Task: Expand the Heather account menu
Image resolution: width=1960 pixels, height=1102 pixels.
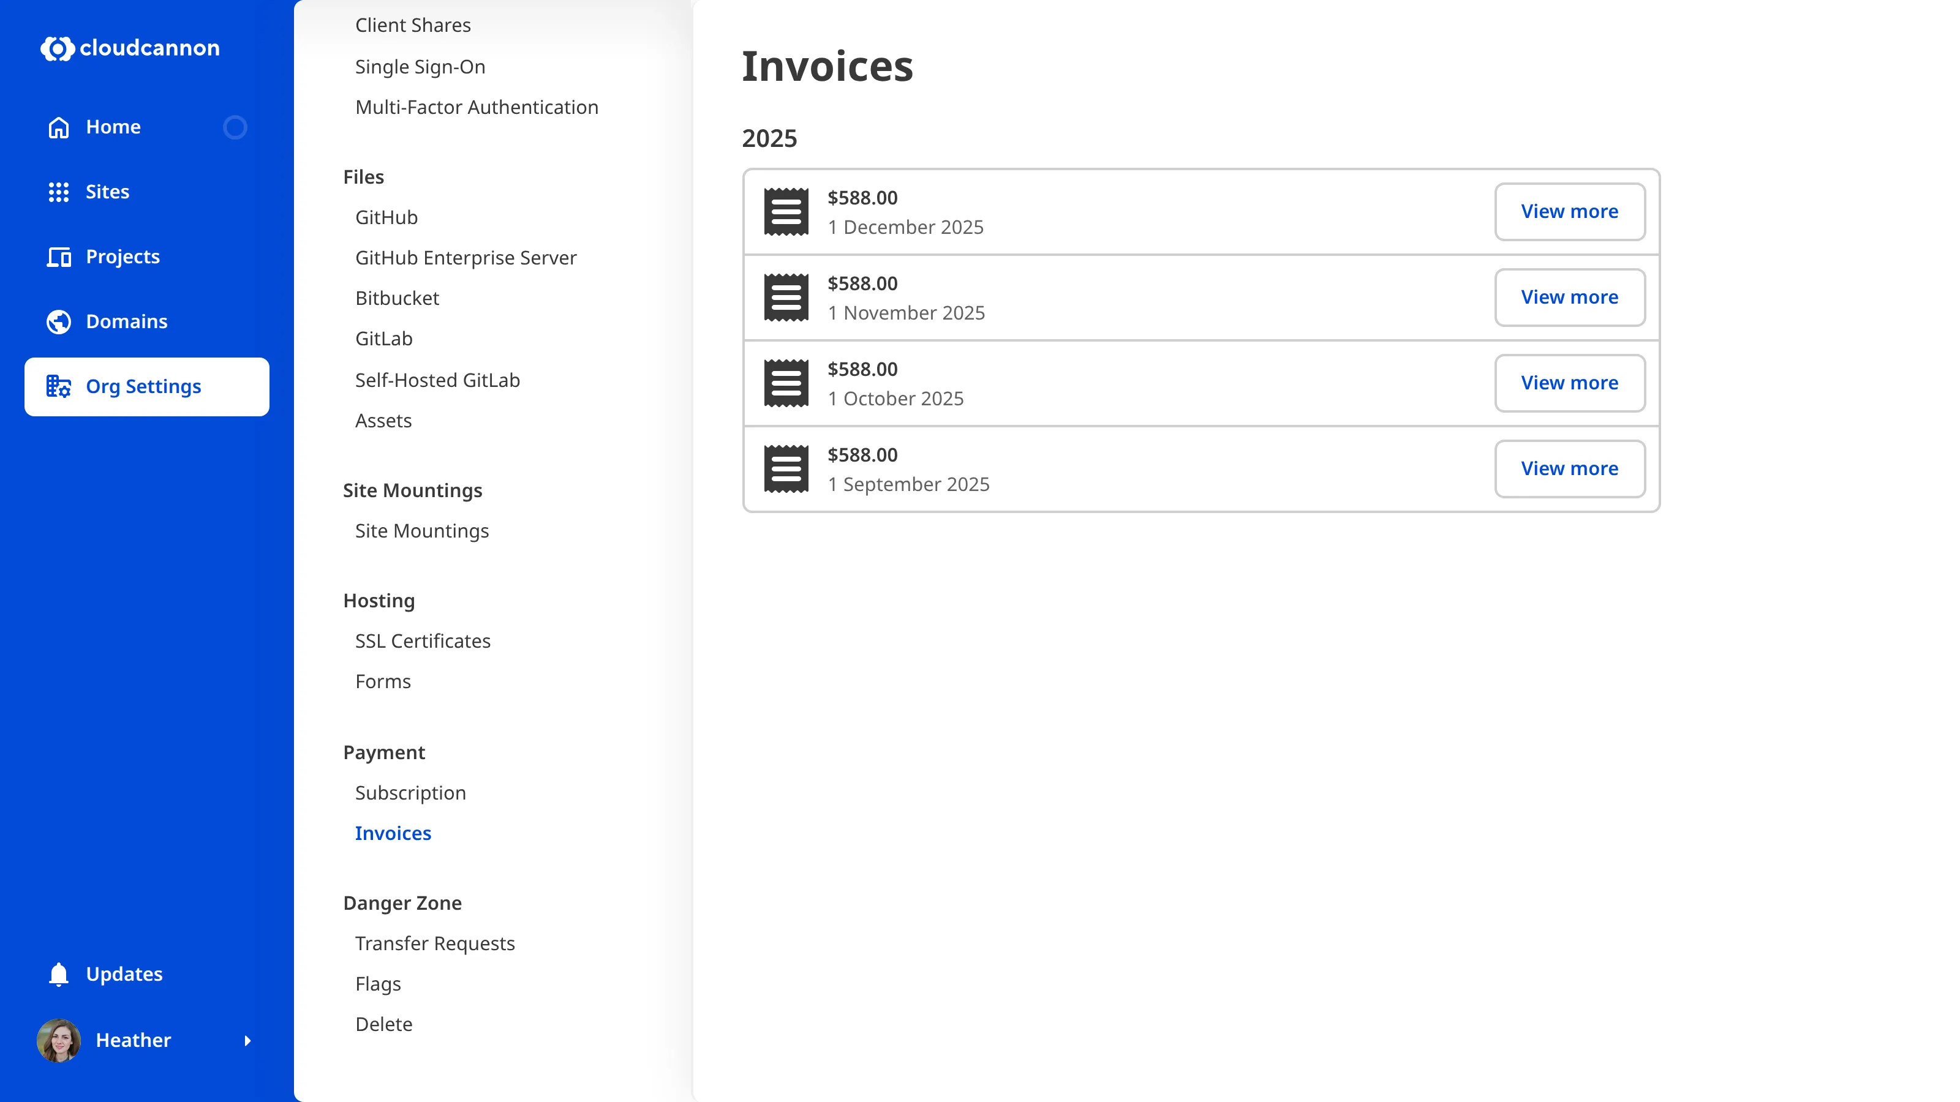Action: click(x=248, y=1040)
